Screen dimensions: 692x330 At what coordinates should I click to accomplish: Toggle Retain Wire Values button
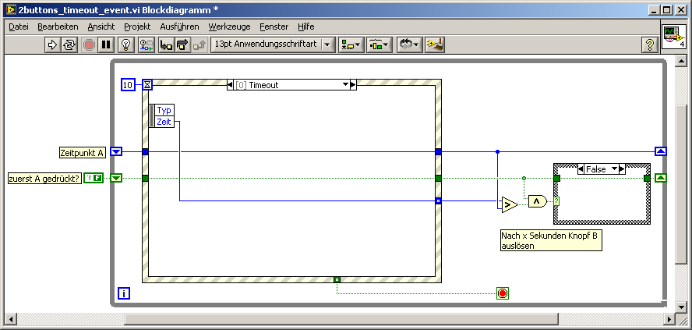coord(146,44)
